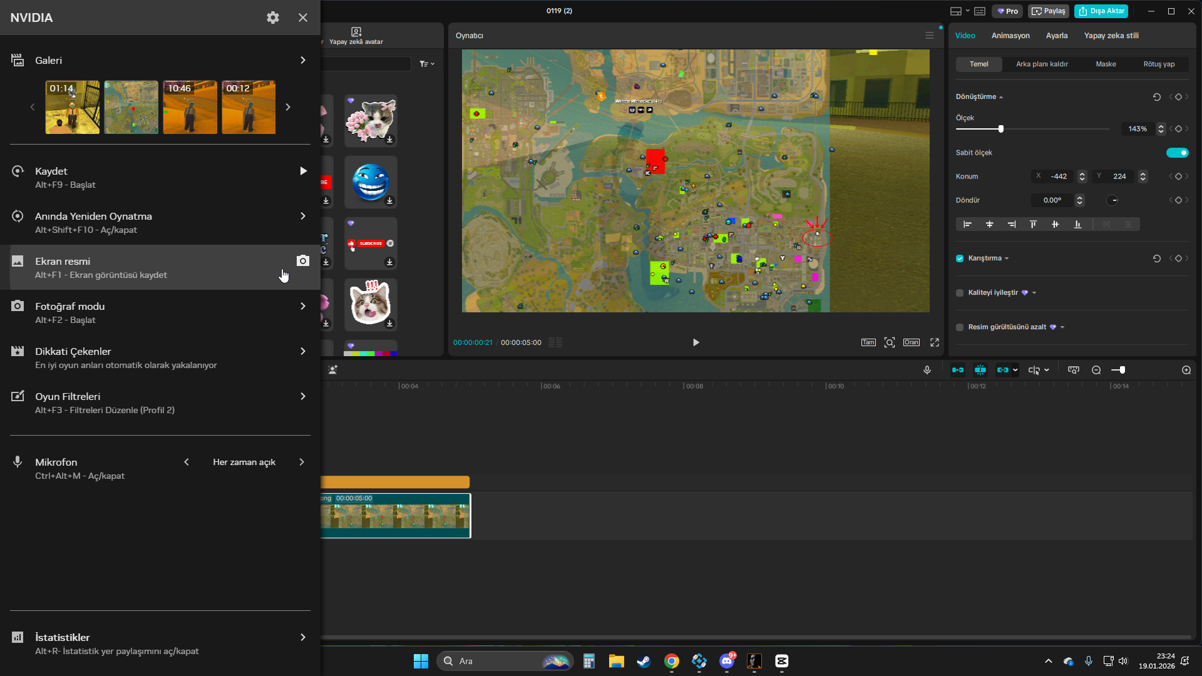Reset the Dönüştürme settings
This screenshot has height=676, width=1202.
point(1157,97)
